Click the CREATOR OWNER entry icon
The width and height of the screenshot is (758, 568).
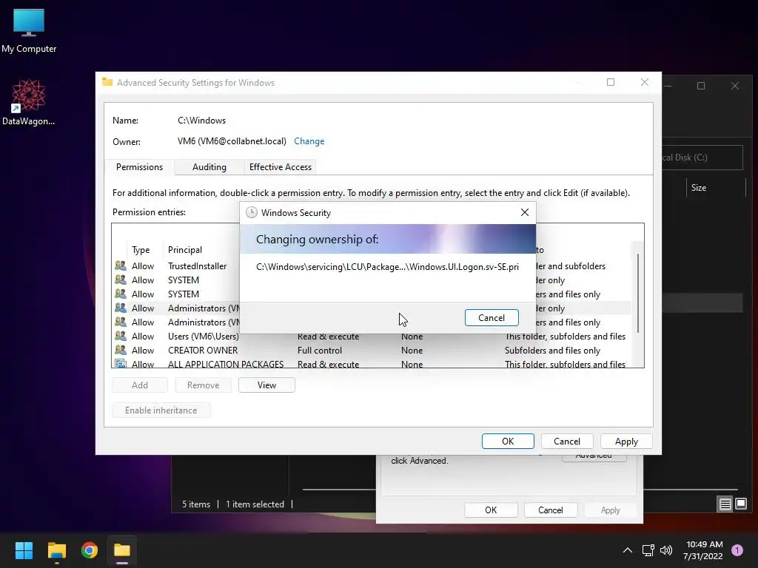[121, 350]
